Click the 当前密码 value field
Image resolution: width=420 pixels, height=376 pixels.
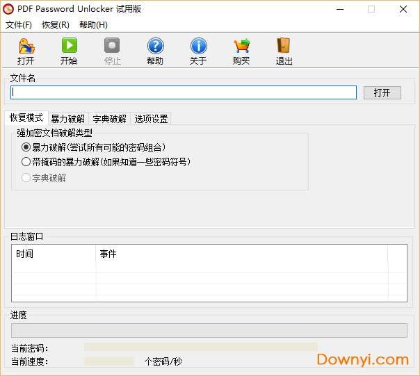tap(201, 348)
